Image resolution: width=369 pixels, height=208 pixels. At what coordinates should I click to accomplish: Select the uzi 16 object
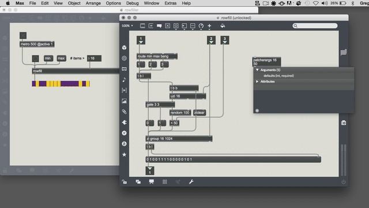point(188,96)
